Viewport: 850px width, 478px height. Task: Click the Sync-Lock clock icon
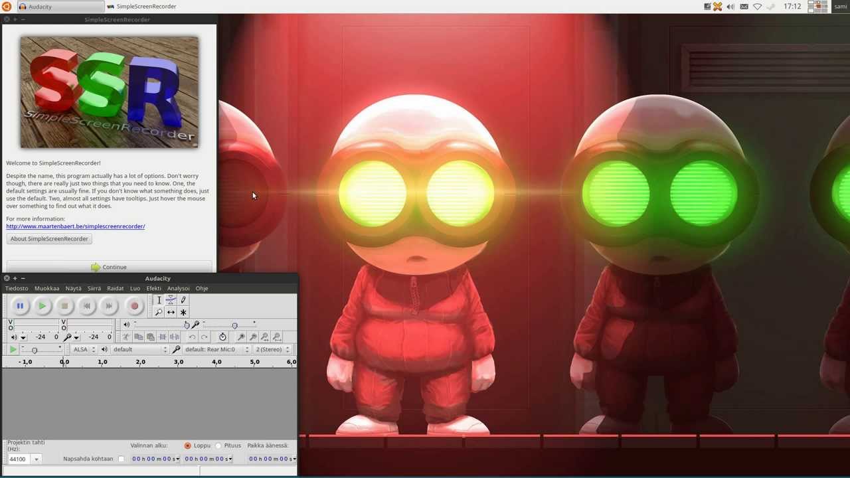[222, 337]
